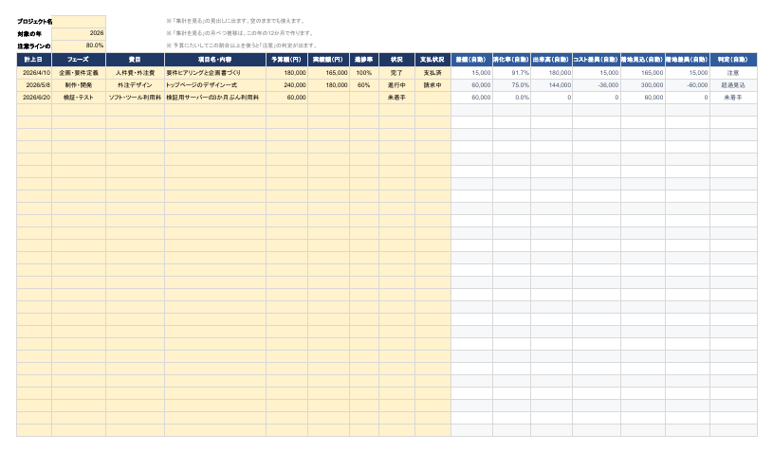Screen dimensions: 773x452
Task: Click the 状況 column header
Action: 396,60
